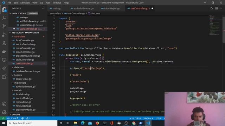This screenshot has width=225, height=126.
Task: Click the remote window status bar icon
Action: click(x=3, y=118)
